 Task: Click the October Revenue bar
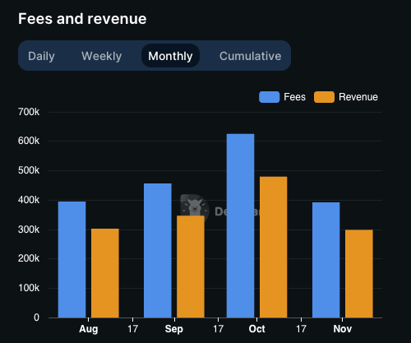(273, 247)
